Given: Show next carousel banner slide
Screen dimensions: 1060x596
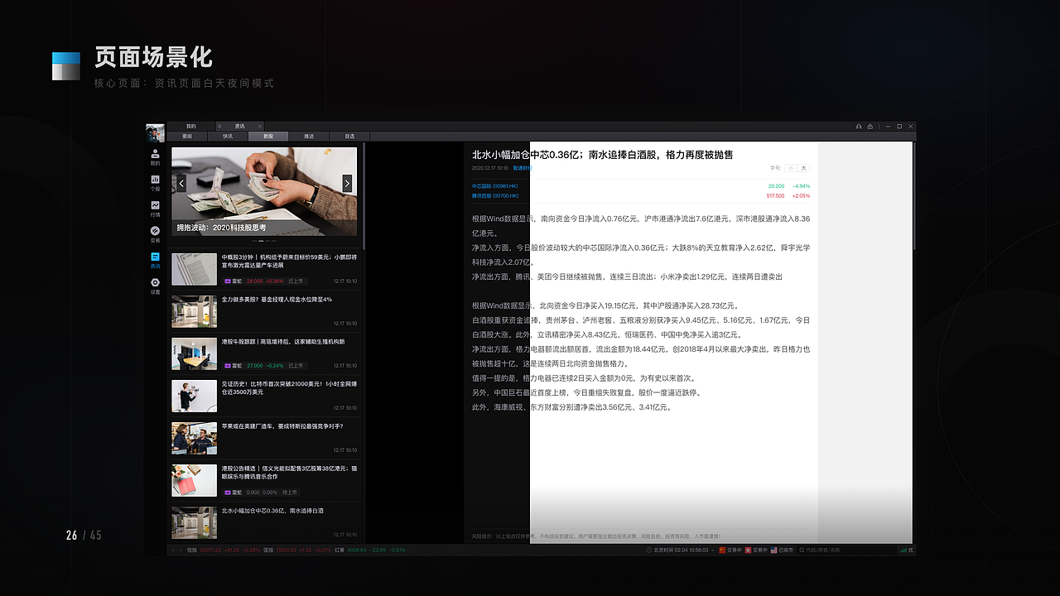Looking at the screenshot, I should point(347,183).
